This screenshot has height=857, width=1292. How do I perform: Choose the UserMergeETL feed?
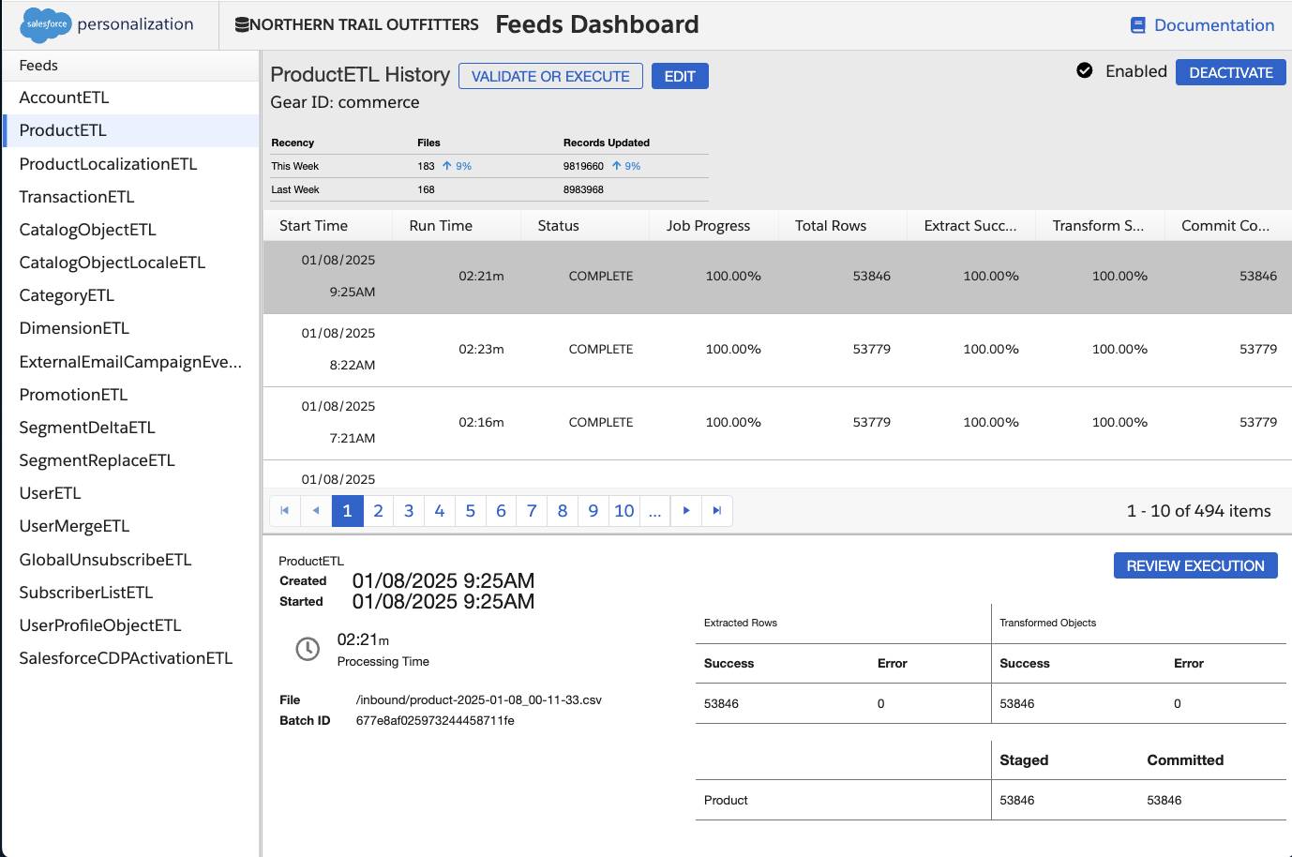[x=131, y=526]
